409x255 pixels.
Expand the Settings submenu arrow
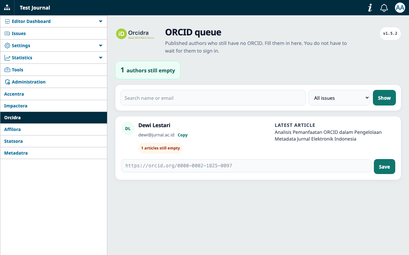pos(101,46)
